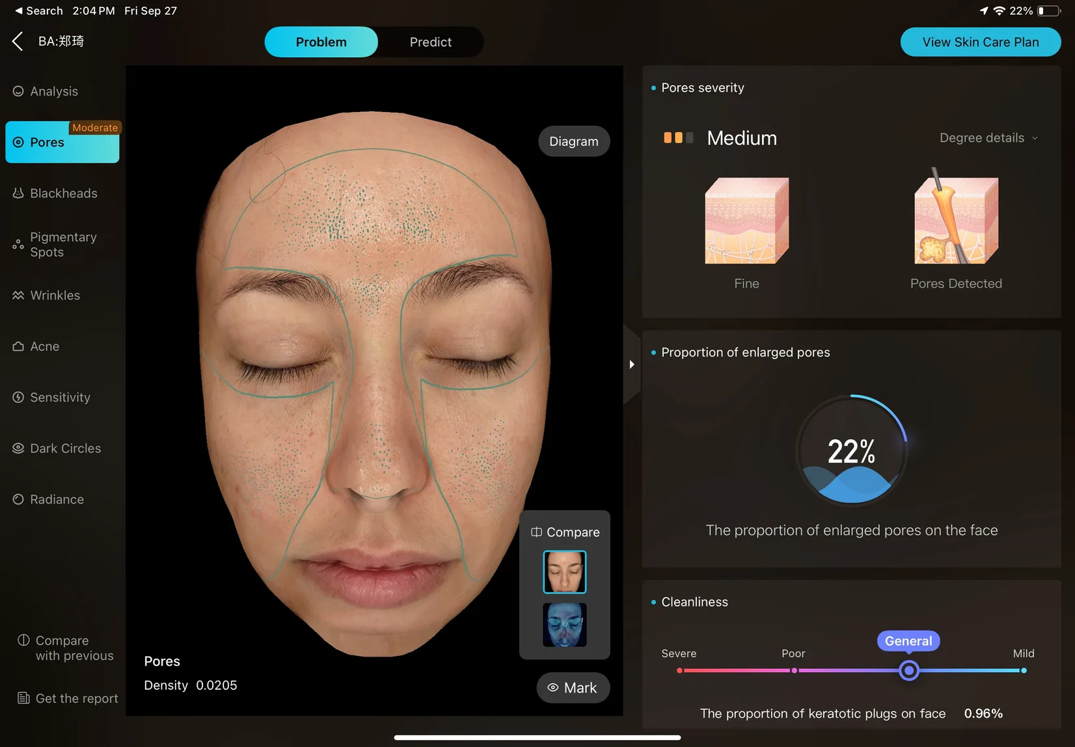The image size is (1075, 747).
Task: Toggle the Diagram view on face
Action: coord(574,141)
